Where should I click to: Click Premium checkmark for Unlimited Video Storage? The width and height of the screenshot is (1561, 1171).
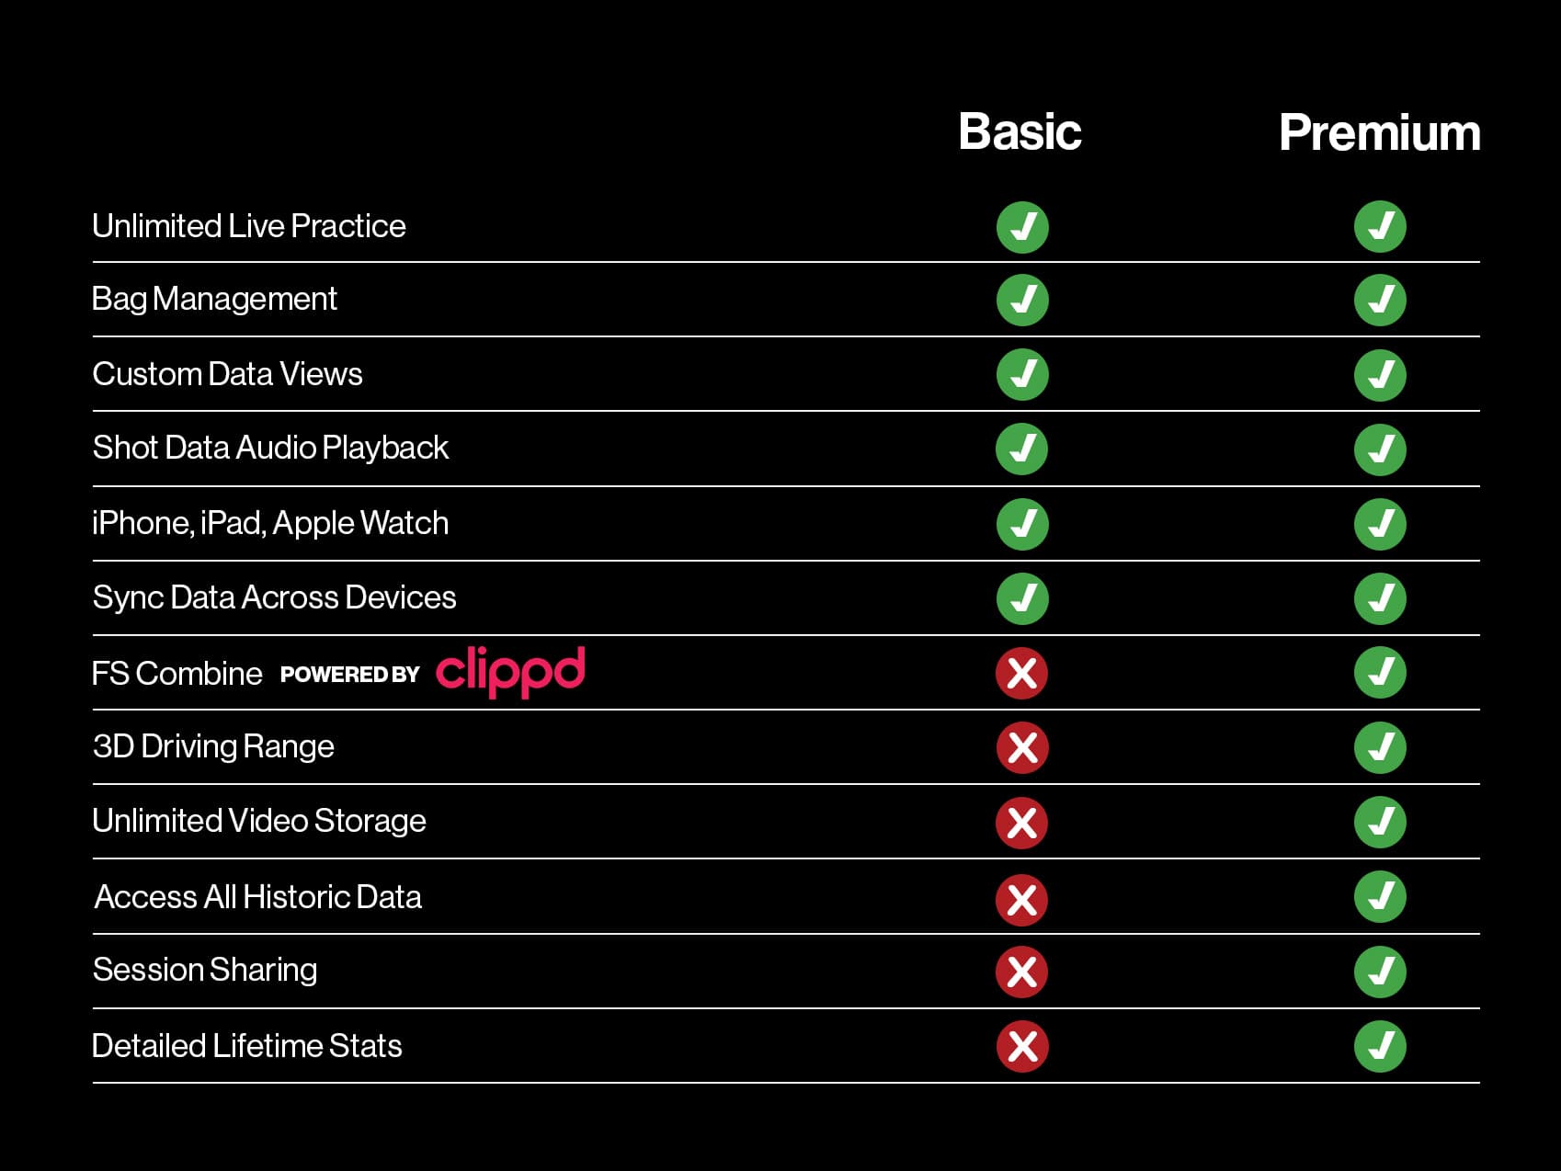[1380, 822]
